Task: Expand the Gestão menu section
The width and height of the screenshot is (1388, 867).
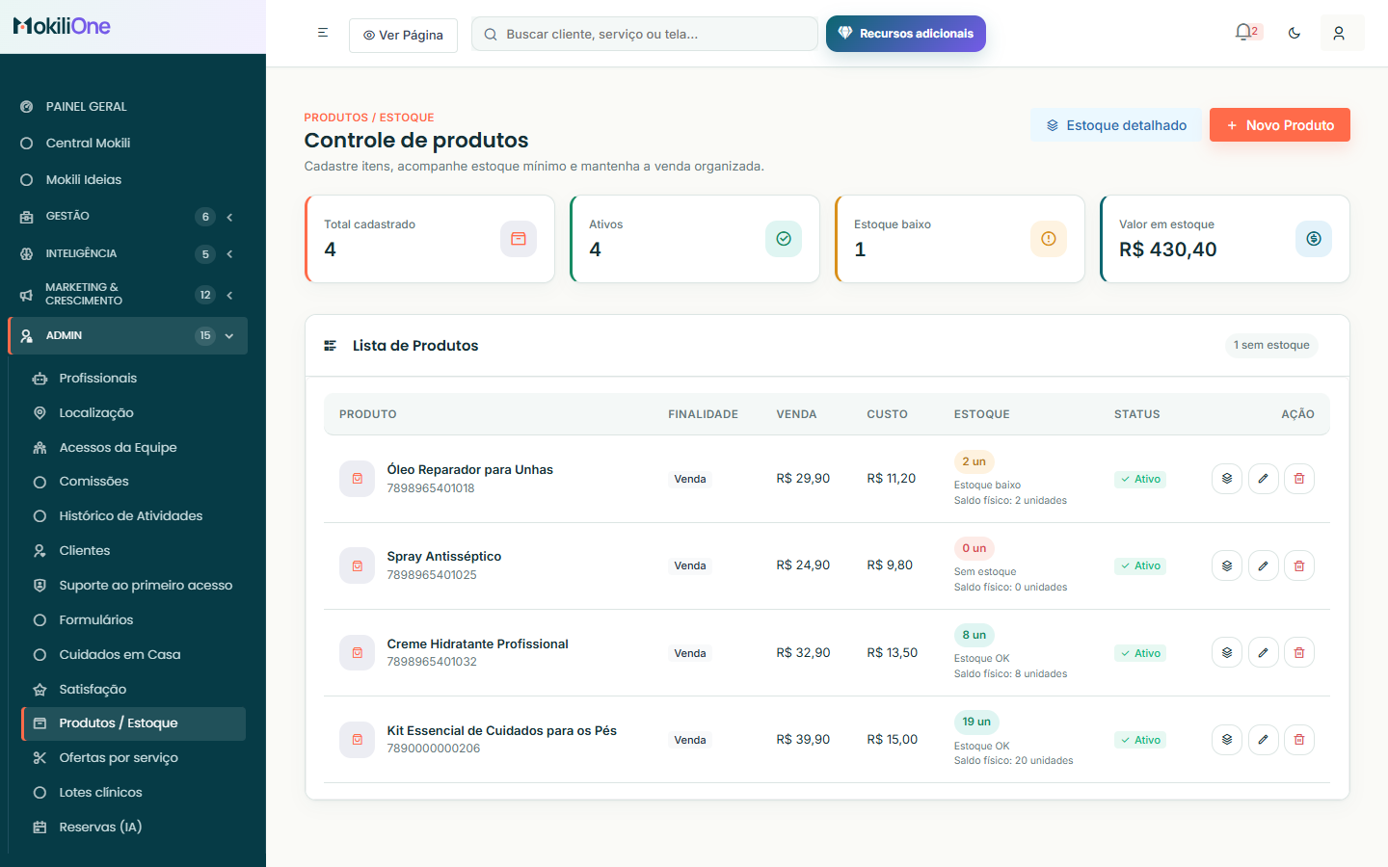Action: (x=127, y=217)
